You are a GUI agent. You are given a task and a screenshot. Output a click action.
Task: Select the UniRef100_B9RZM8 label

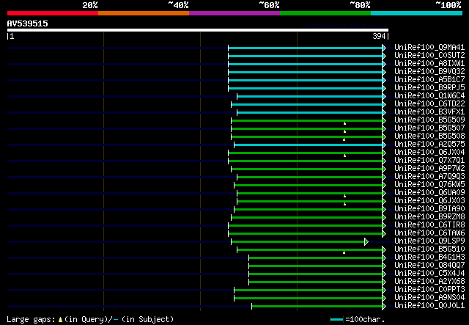[x=429, y=217]
